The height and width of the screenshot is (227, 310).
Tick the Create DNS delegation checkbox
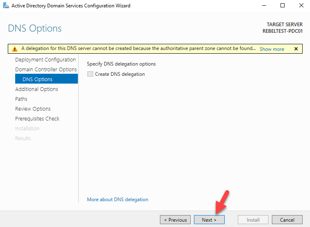pyautogui.click(x=90, y=74)
